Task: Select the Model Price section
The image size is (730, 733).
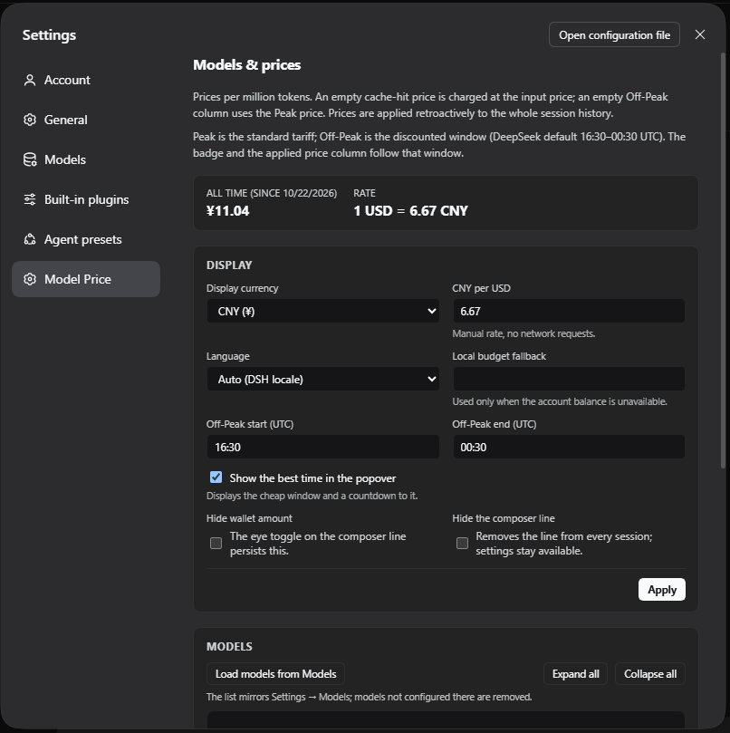Action: tap(86, 279)
